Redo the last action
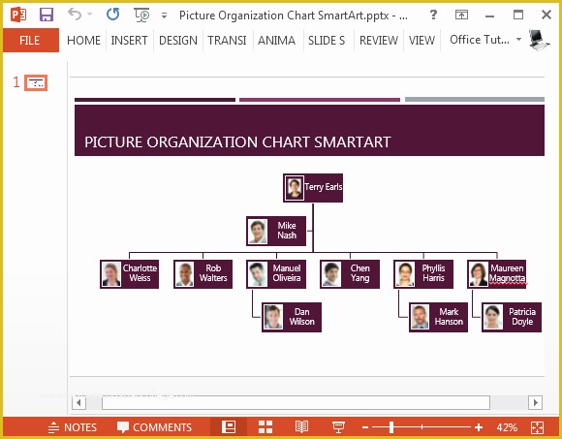Image resolution: width=562 pixels, height=439 pixels. point(113,15)
